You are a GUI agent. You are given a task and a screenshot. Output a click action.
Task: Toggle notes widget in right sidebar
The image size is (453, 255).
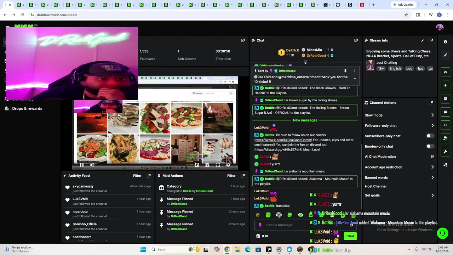pos(445,98)
